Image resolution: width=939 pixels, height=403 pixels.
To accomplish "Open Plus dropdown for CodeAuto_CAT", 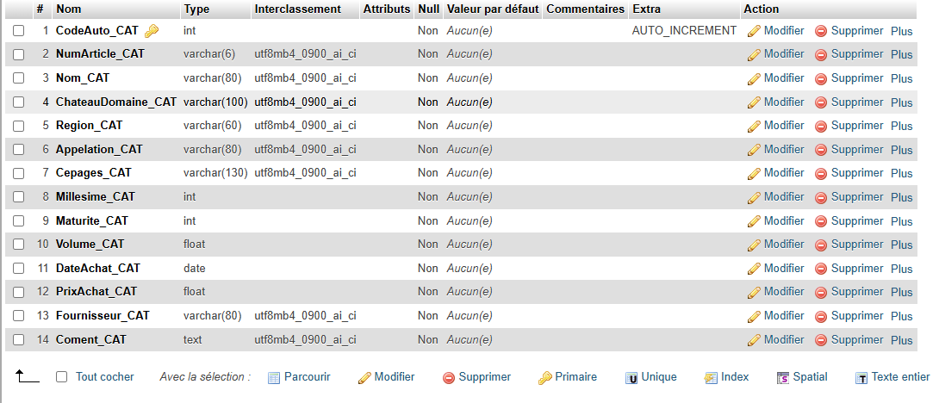I will [x=901, y=31].
